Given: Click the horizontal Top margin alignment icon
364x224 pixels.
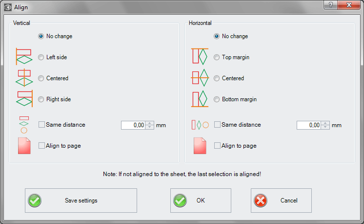Looking at the screenshot, I should click(200, 57).
